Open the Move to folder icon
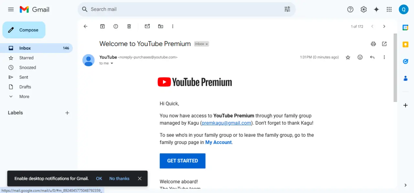The height and width of the screenshot is (193, 414). tap(160, 26)
